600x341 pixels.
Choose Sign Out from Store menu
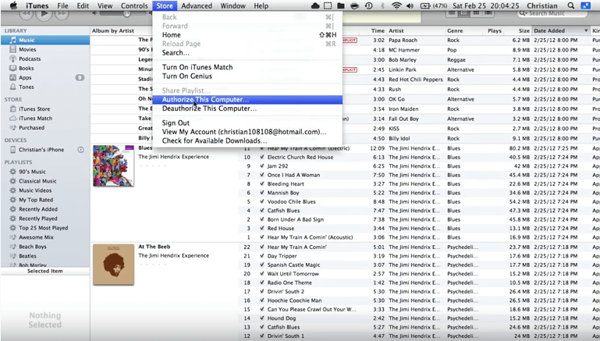pos(247,123)
